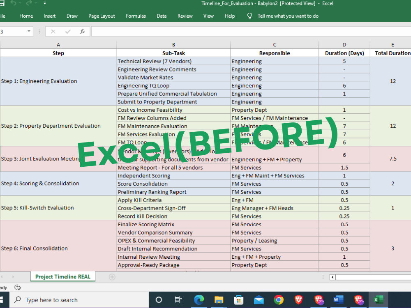The width and height of the screenshot is (411, 308).
Task: Click the Excel taskbar icon
Action: pos(378,300)
